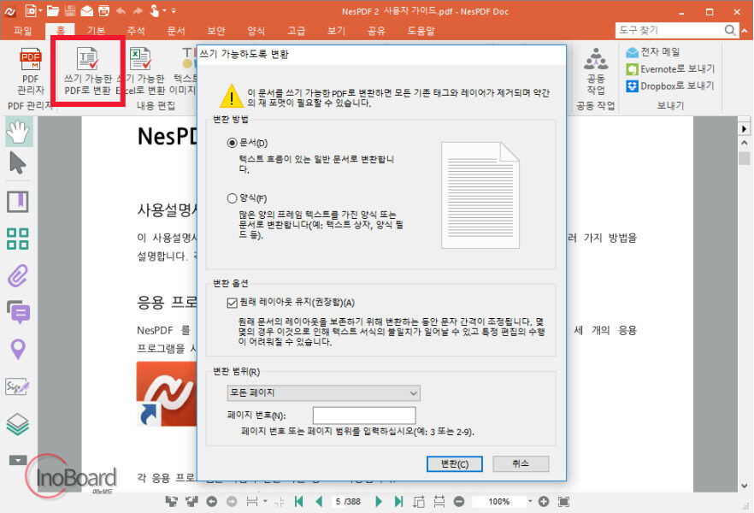Select the Hand tool in sidebar
This screenshot has height=513, width=754.
click(18, 133)
